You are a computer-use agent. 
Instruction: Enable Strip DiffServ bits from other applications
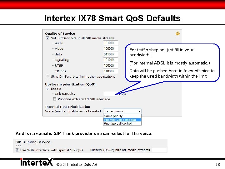47,76
